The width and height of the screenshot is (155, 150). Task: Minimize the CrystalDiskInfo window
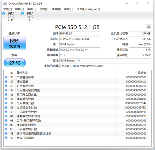click(x=127, y=4)
